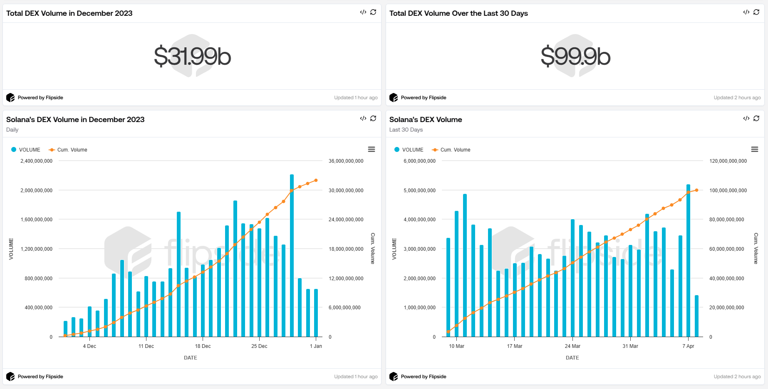Refresh Solana's DEX Volume in December 2023 chart
This screenshot has height=389, width=768.
pyautogui.click(x=373, y=119)
